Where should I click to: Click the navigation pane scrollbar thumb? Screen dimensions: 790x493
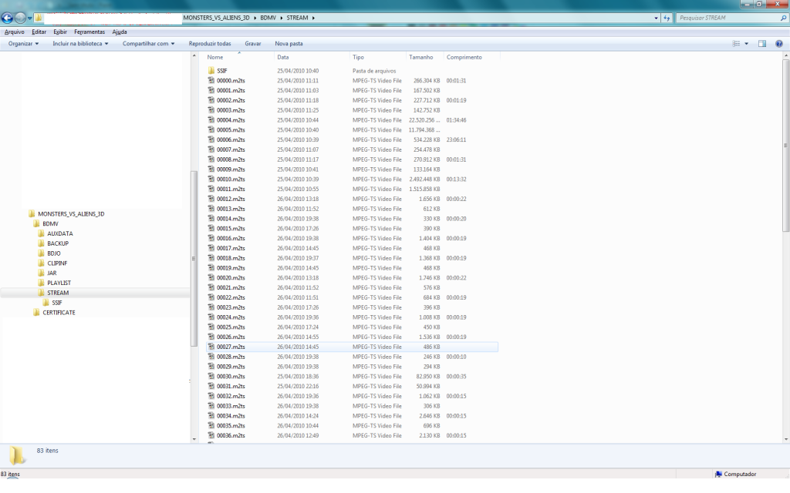pyautogui.click(x=194, y=259)
